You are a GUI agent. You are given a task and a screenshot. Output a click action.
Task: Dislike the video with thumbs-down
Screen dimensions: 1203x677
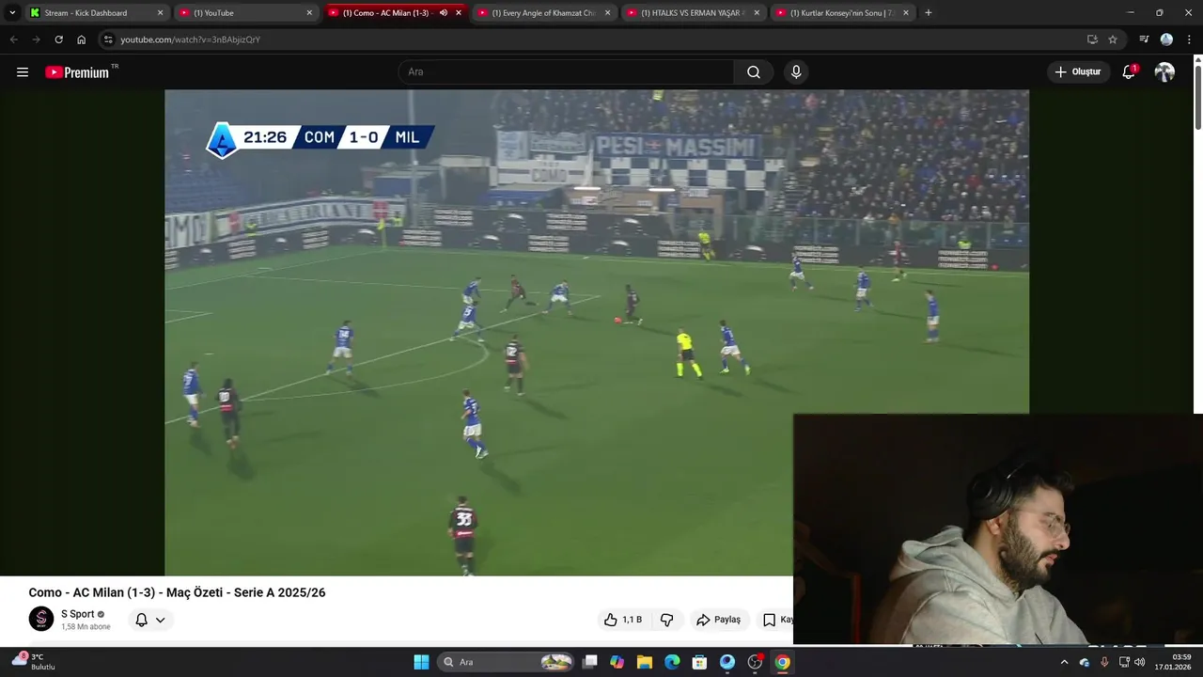(x=667, y=620)
